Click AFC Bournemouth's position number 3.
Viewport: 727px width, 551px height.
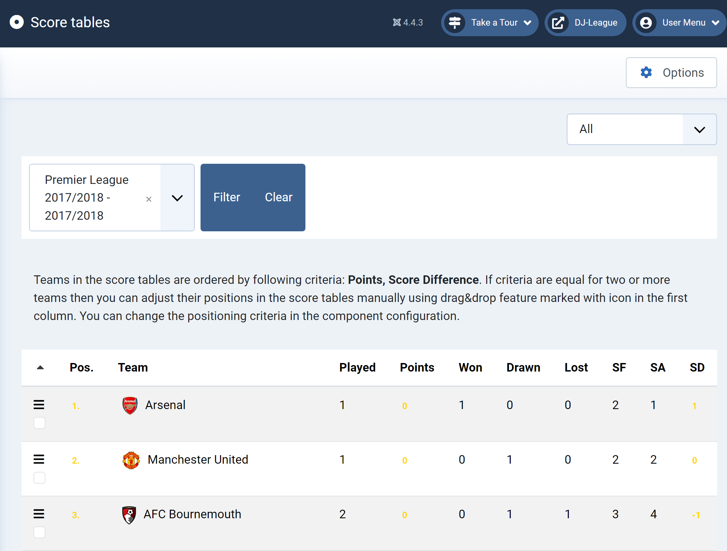76,515
